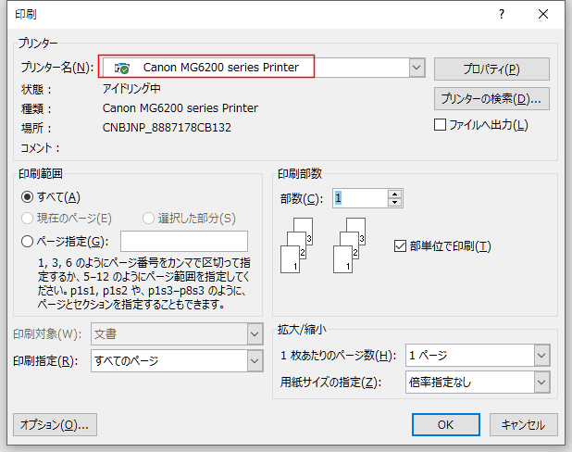Screen dimensions: 572x452
Task: Expand the 印刷対象(W) 文書 dropdown
Action: (x=255, y=334)
